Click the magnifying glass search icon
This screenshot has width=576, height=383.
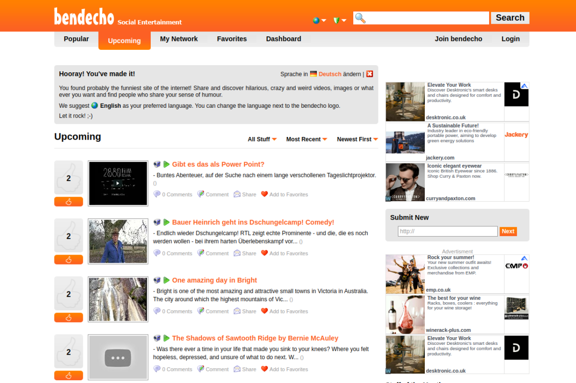tap(360, 18)
